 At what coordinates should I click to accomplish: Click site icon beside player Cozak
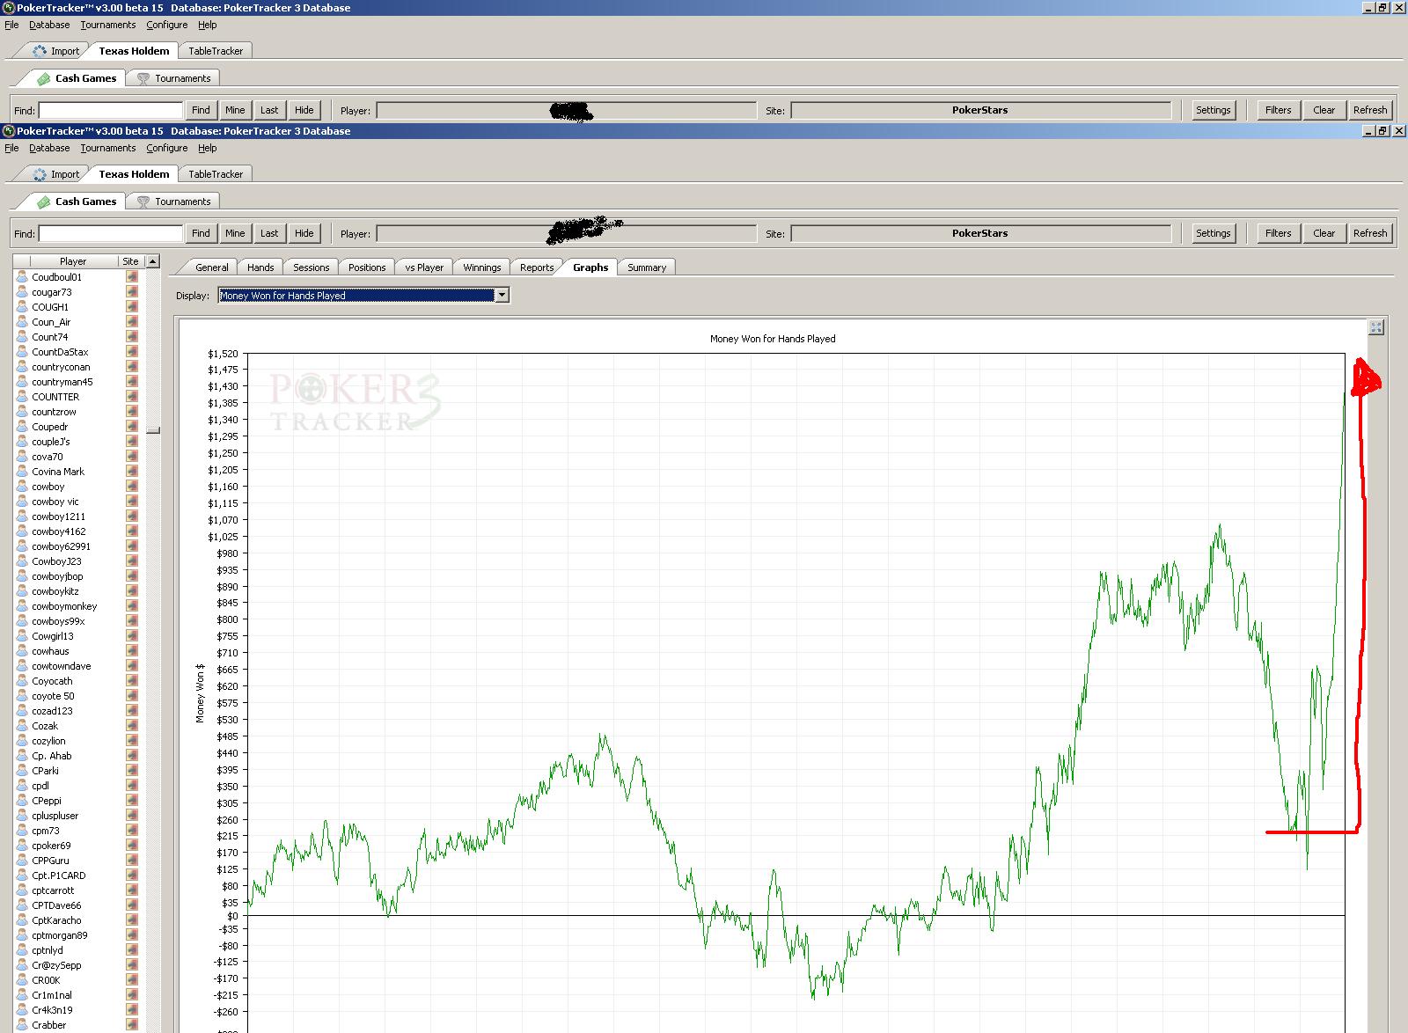(132, 726)
